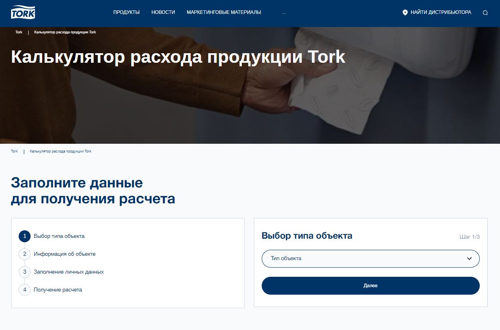Click lower breadcrumb Калькулятор расхода продукции Tork
The image size is (500, 330).
coord(61,151)
